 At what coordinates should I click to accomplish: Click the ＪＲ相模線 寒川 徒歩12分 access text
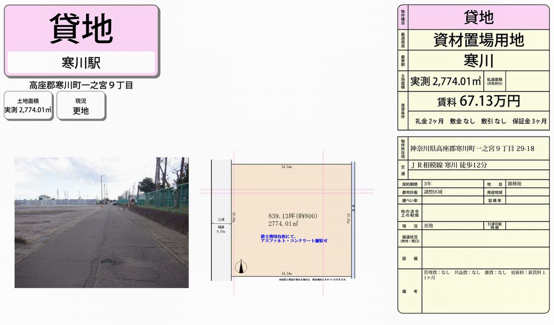pyautogui.click(x=449, y=165)
